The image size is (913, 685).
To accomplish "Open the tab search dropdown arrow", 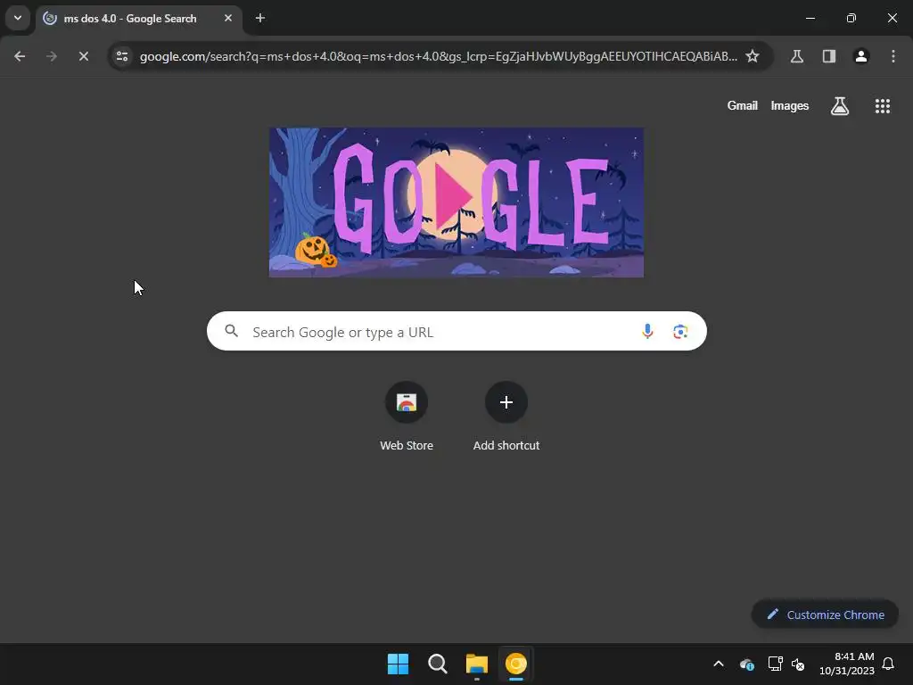I will point(18,18).
